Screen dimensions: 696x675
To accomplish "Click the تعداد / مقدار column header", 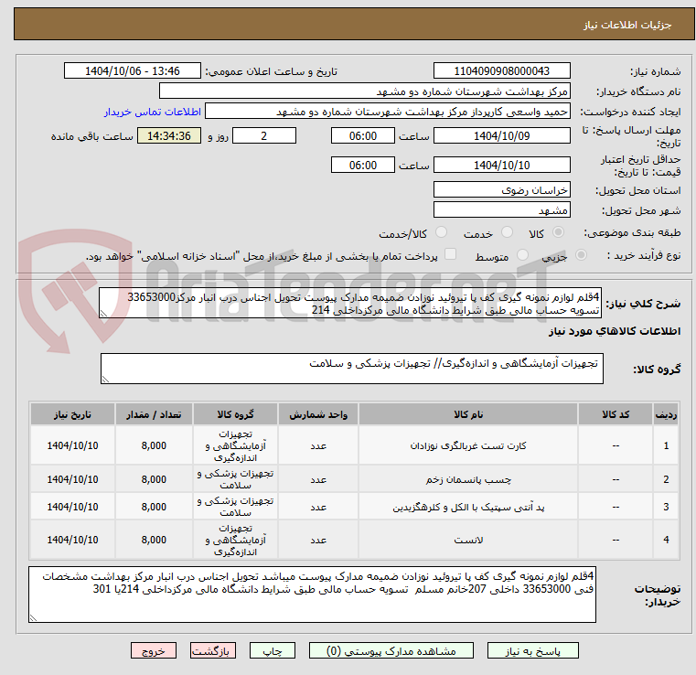I will coord(154,414).
